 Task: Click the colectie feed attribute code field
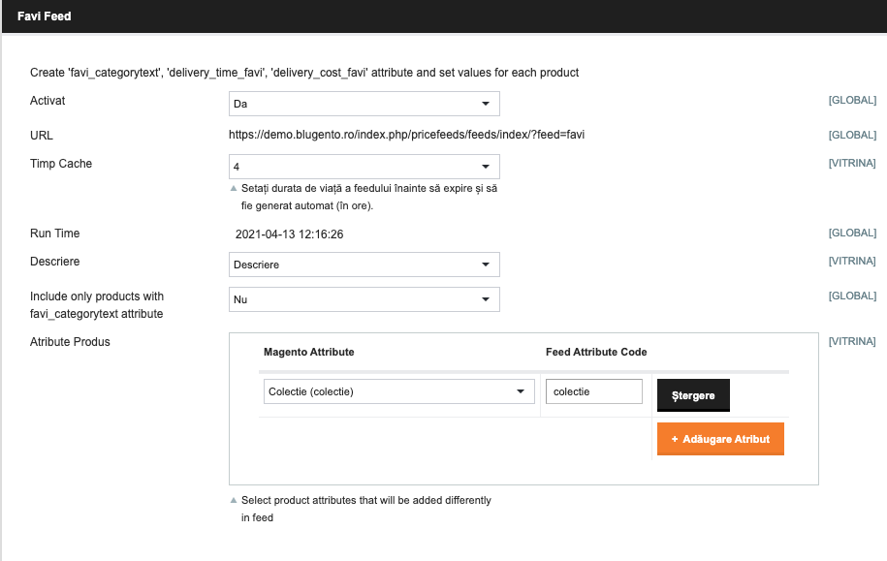coord(594,391)
